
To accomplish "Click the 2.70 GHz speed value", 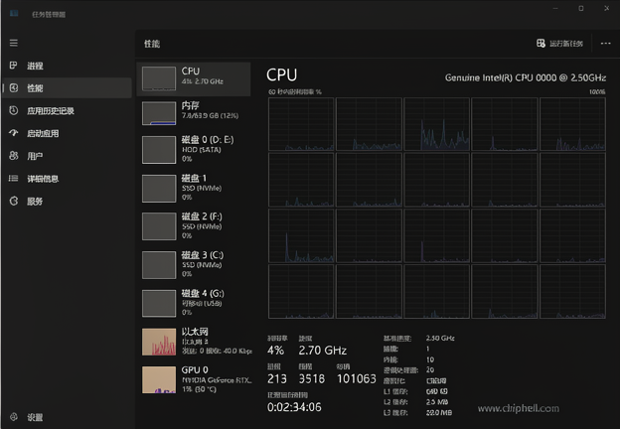I will click(322, 350).
